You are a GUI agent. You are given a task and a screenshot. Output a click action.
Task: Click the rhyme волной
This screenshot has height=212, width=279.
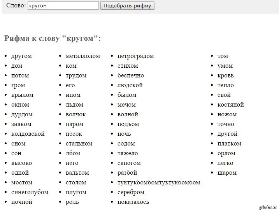click(x=128, y=114)
